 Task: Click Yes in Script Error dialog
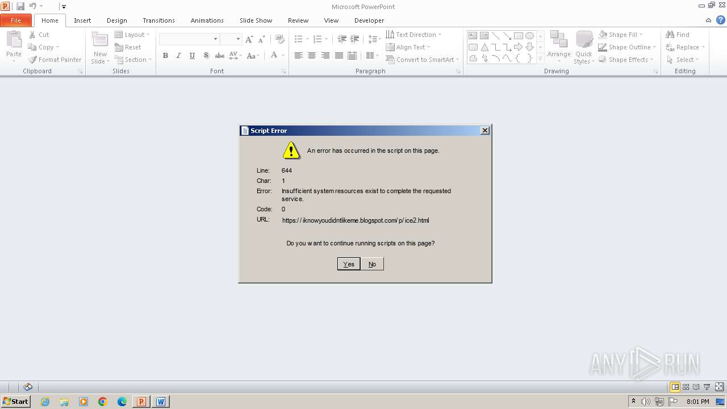[x=349, y=264]
